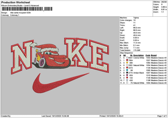The height and width of the screenshot is (118, 168).
Task: Click design name 'nike santa mcqueen 6,8in'
Action: (x=20, y=13)
